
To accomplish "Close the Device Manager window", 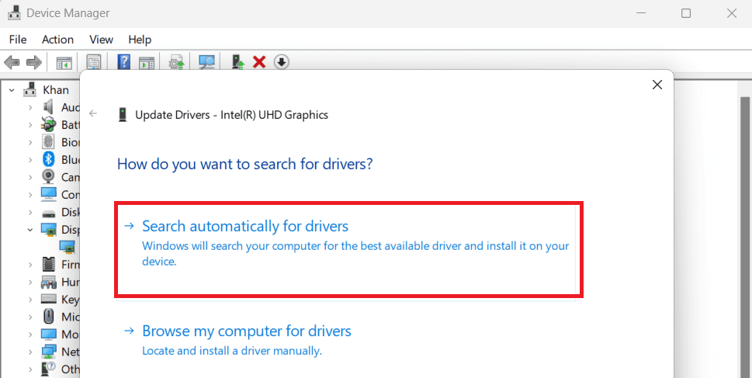I will pos(731,13).
